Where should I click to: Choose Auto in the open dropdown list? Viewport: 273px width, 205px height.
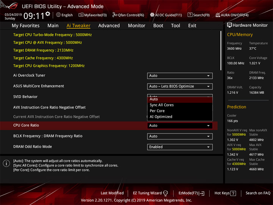pos(180,99)
